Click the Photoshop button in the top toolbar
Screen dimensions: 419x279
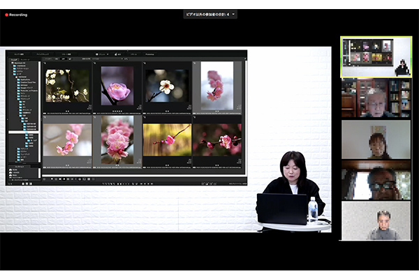[152, 54]
